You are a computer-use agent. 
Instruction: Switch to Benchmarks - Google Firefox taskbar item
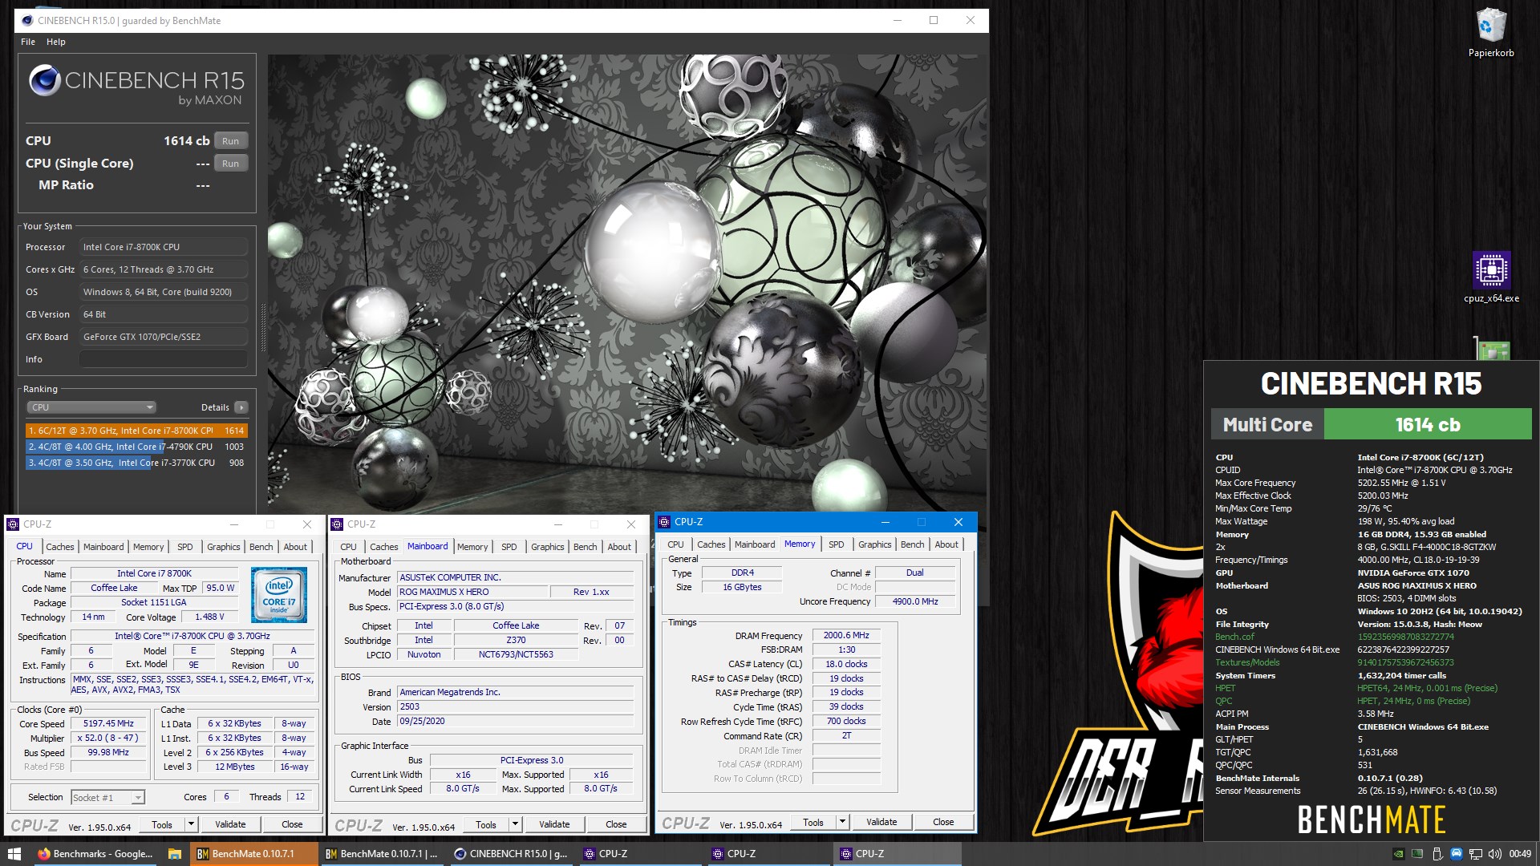(94, 854)
